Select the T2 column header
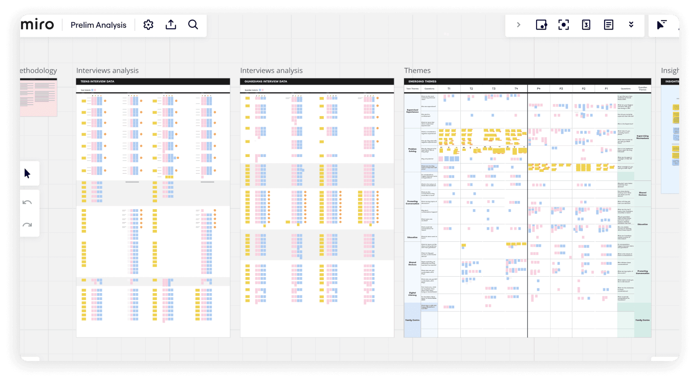 tap(471, 89)
